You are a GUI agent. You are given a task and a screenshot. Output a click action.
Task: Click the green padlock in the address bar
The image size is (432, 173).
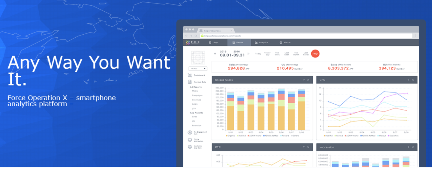(x=202, y=36)
